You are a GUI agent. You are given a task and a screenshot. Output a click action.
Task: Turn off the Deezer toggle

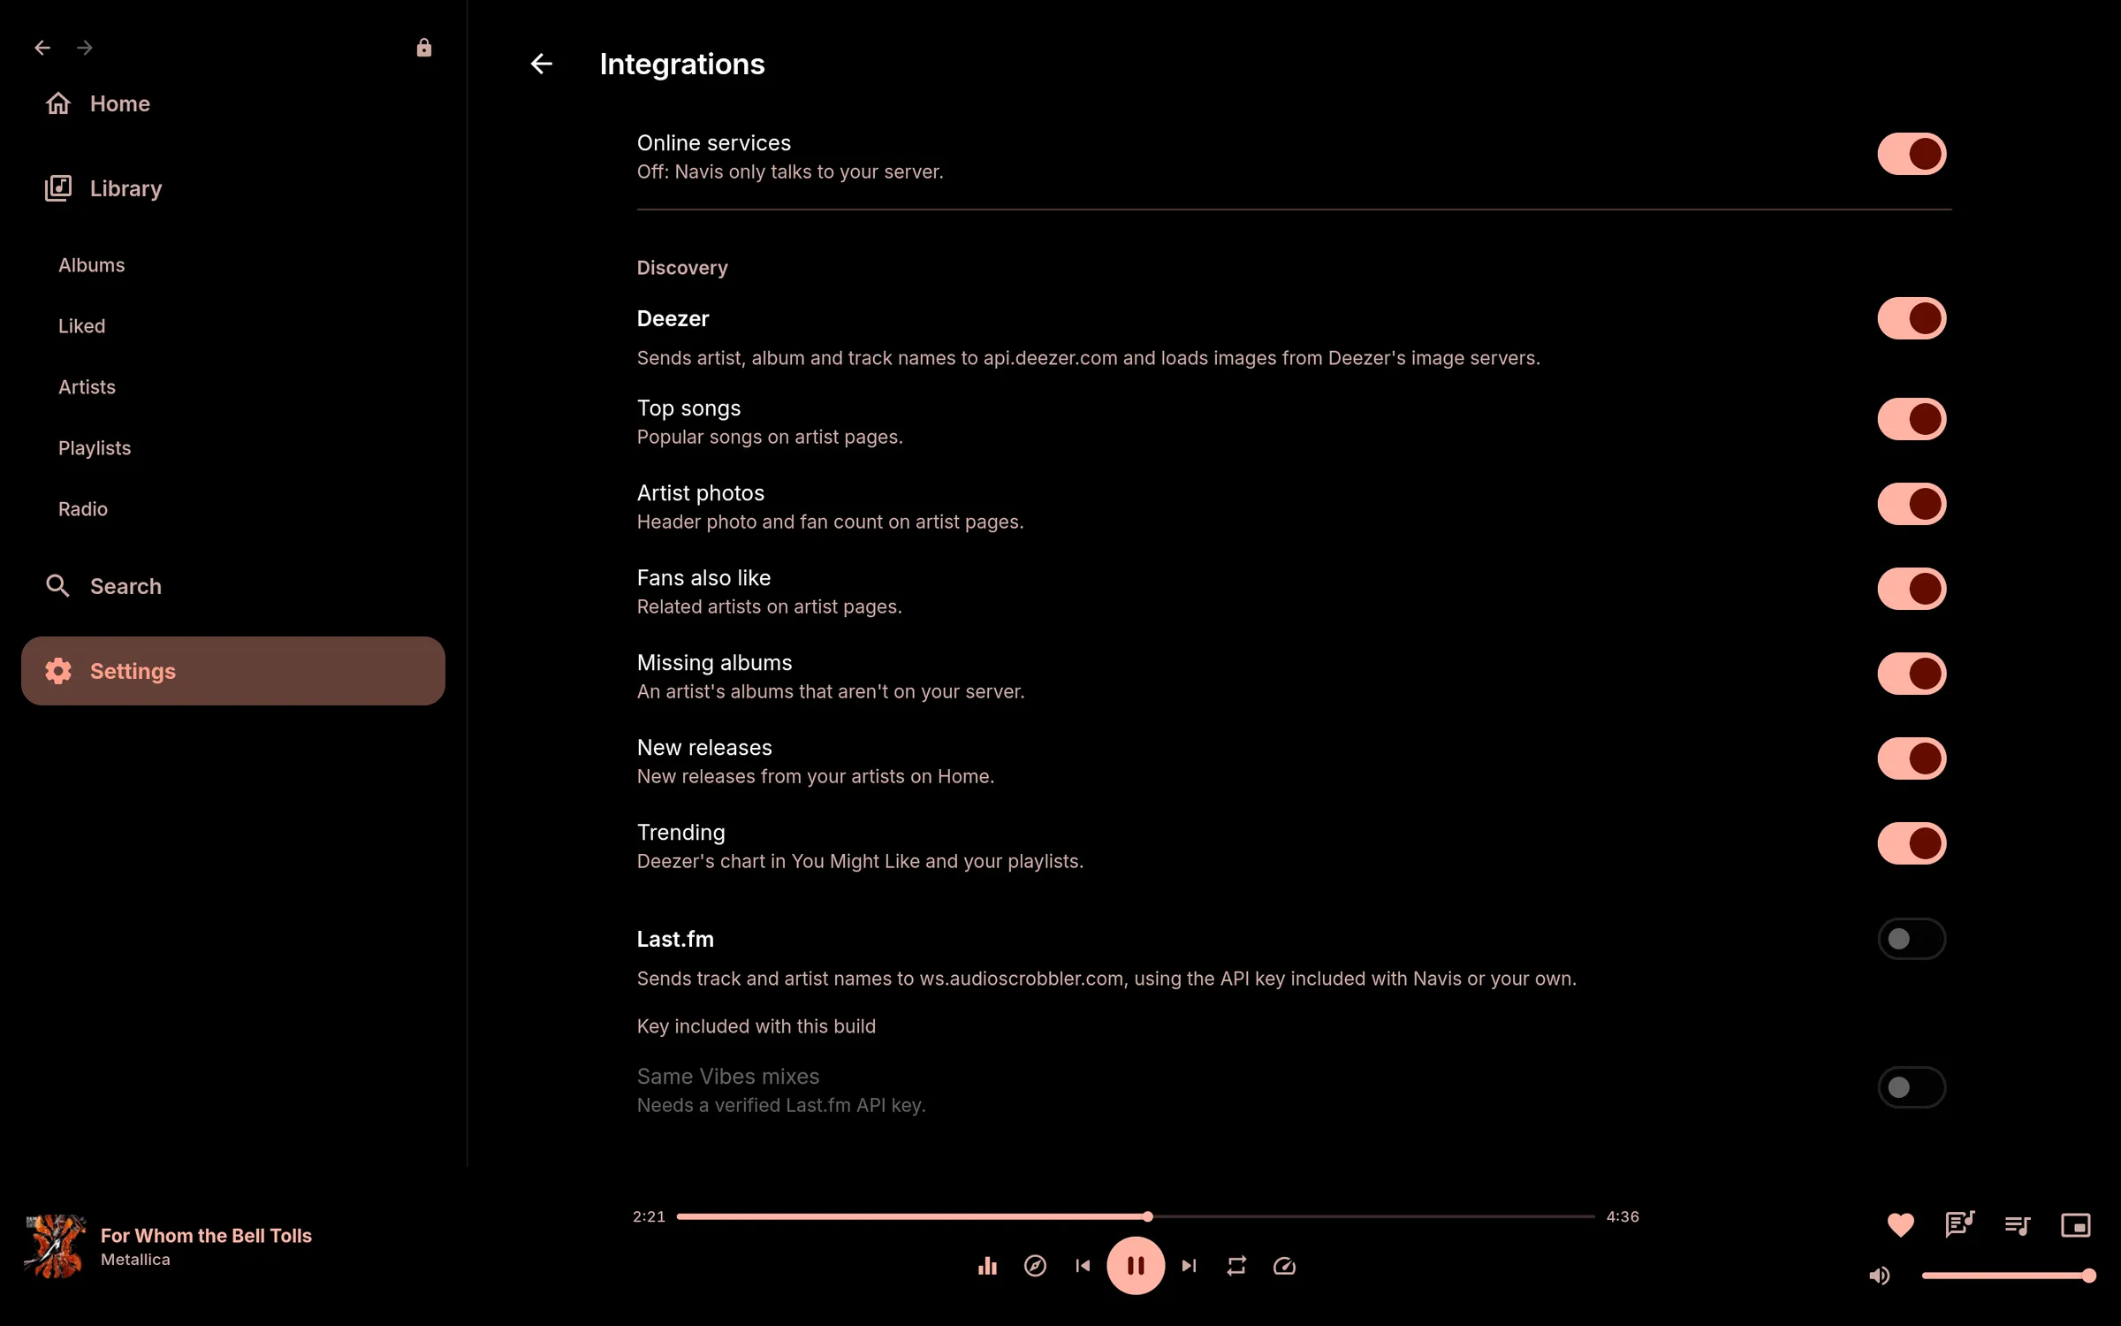1912,318
